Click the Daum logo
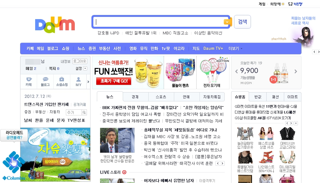Screen dimensions: 320x183 (55, 25)
